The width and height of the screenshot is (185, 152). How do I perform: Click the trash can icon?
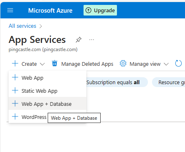pyautogui.click(x=55, y=63)
